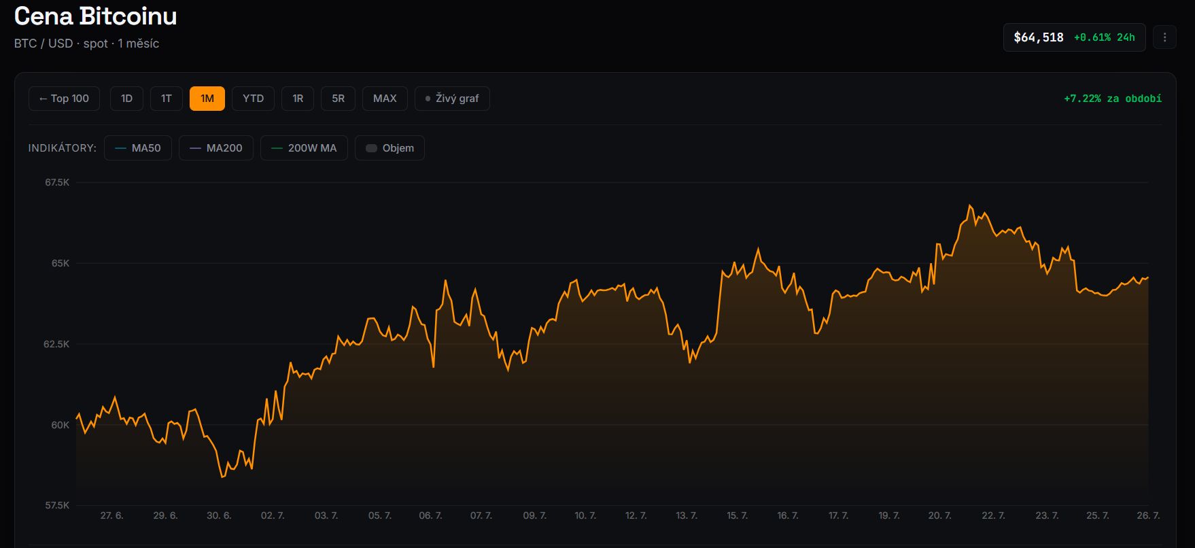Image resolution: width=1195 pixels, height=548 pixels.
Task: Click the 65K y-axis label
Action: click(60, 263)
